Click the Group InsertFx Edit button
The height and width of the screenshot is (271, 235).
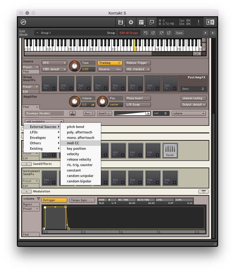pos(31,92)
